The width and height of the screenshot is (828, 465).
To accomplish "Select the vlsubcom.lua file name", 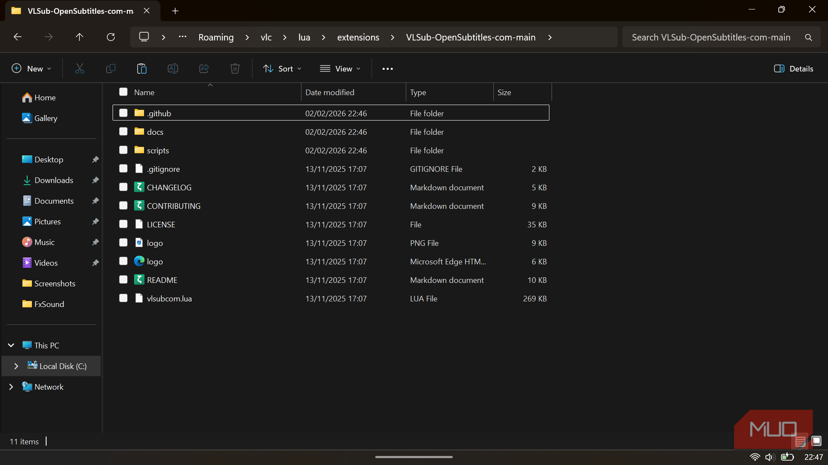I will pyautogui.click(x=169, y=298).
